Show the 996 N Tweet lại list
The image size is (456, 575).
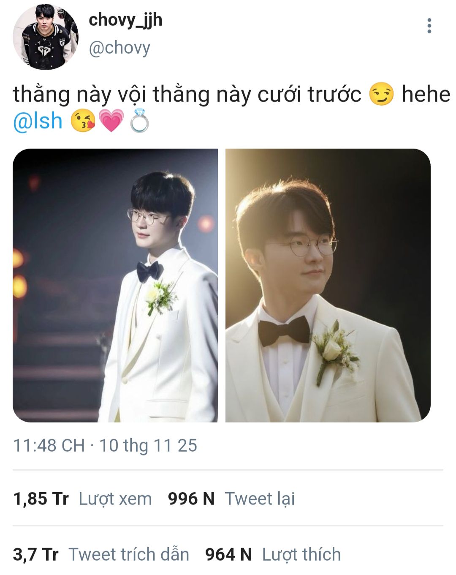tap(231, 499)
